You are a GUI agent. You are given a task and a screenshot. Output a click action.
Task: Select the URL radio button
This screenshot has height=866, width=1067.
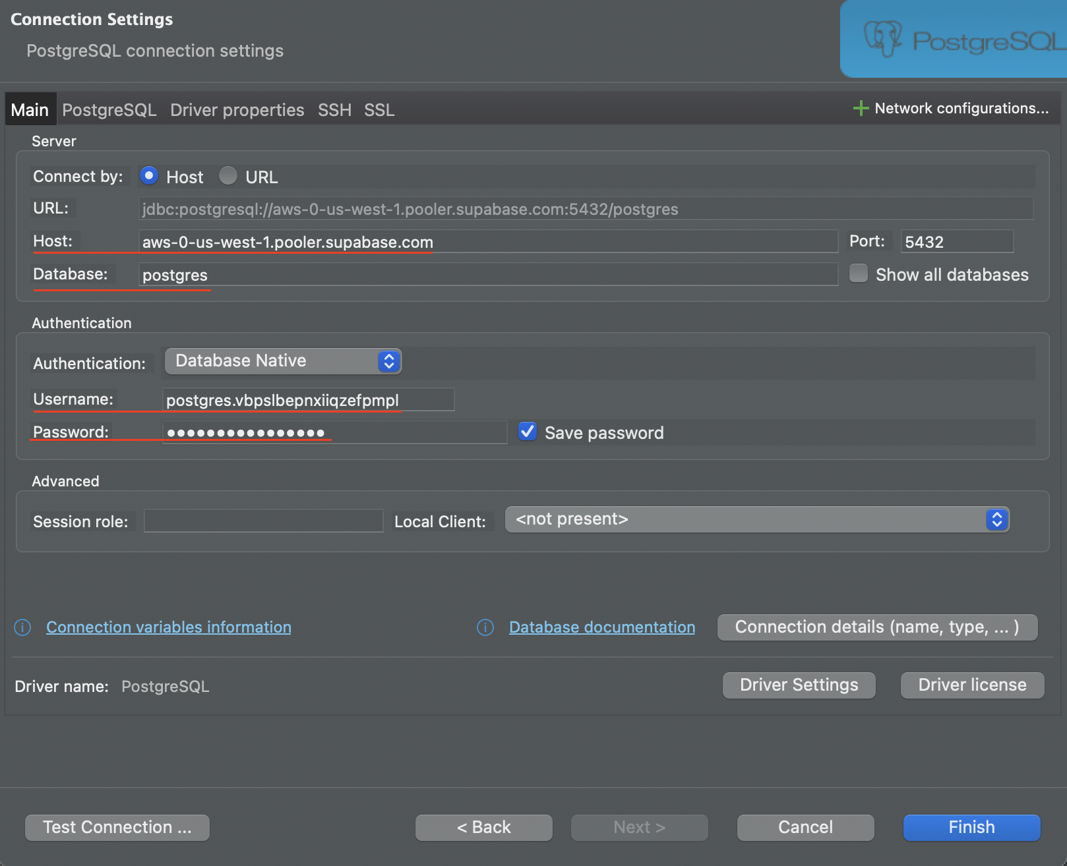228,176
